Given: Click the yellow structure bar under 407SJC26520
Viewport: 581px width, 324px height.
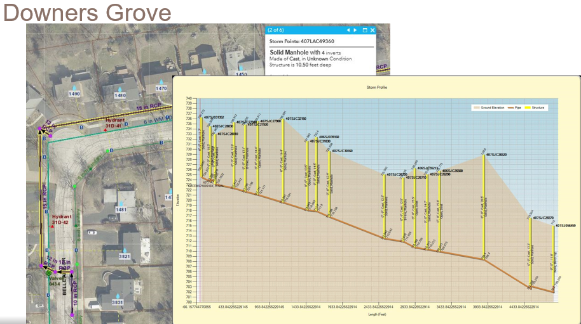Looking at the screenshot, I should pos(484,207).
